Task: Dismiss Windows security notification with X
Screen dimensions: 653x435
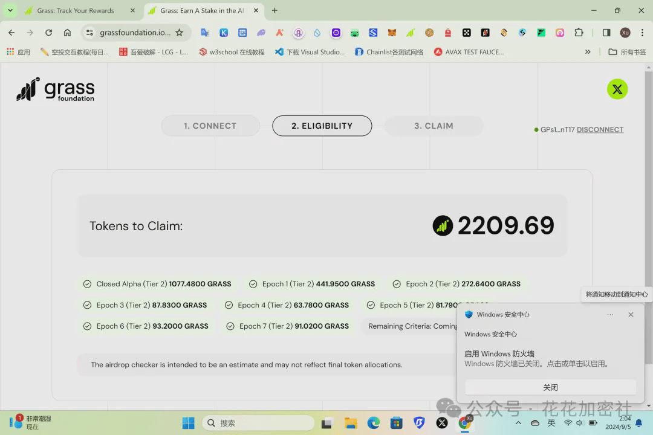Action: tap(631, 315)
